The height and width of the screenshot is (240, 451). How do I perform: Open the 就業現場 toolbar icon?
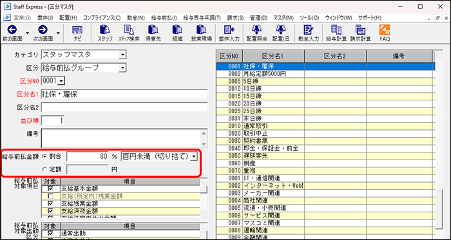tap(201, 30)
